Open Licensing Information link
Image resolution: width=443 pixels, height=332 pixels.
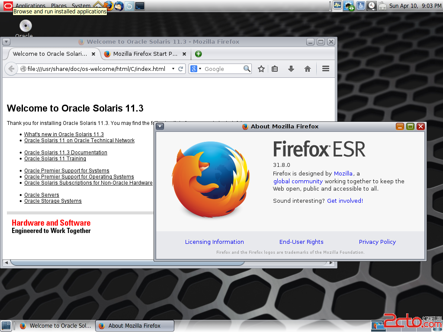coord(215,242)
